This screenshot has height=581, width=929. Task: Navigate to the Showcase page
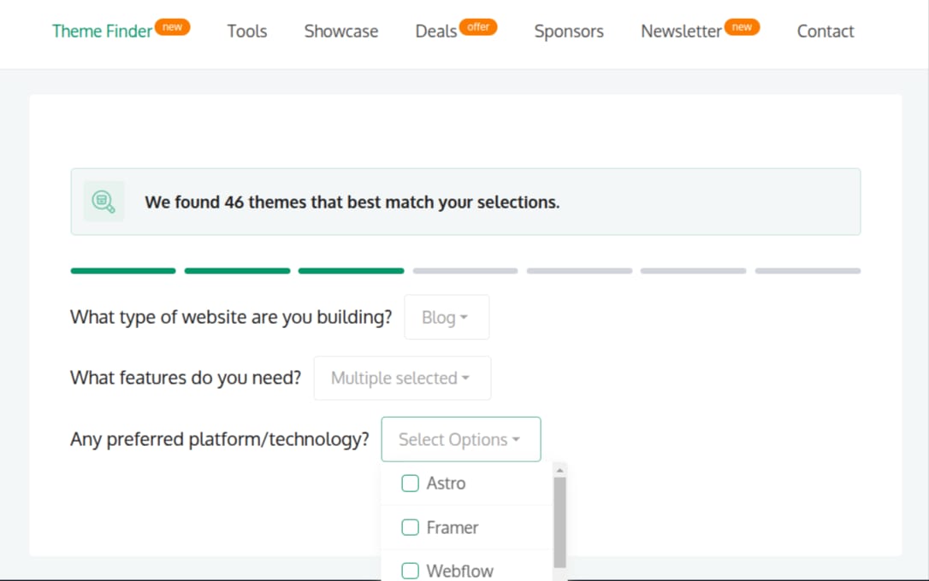341,32
